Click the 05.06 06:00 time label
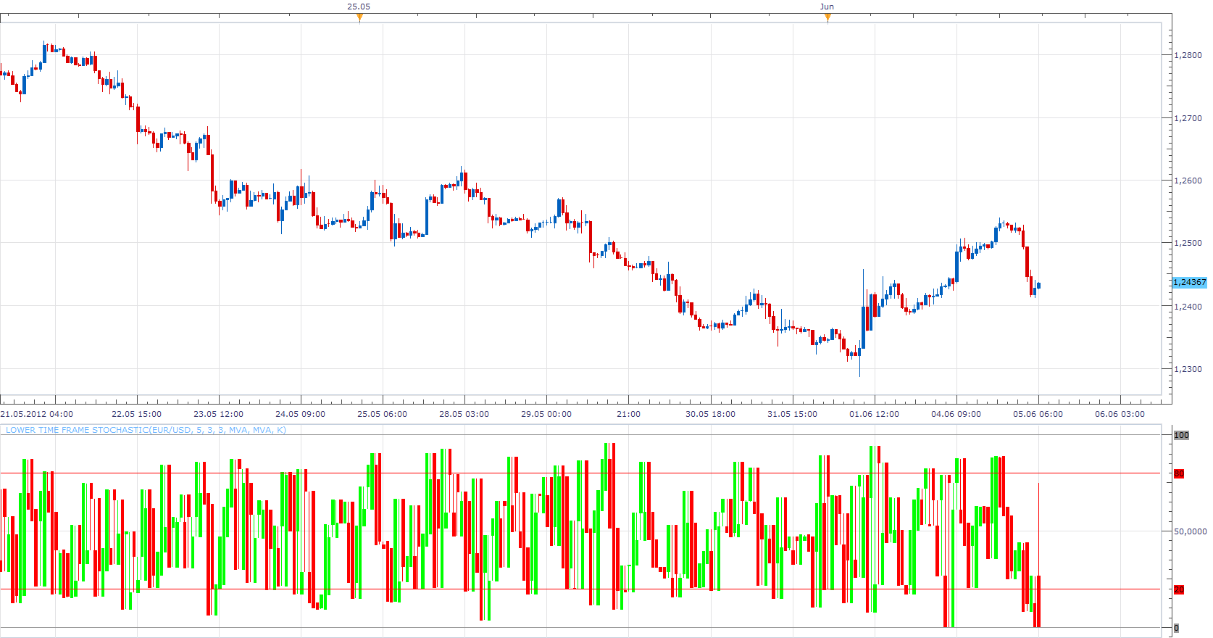The image size is (1213, 638). 1038,414
